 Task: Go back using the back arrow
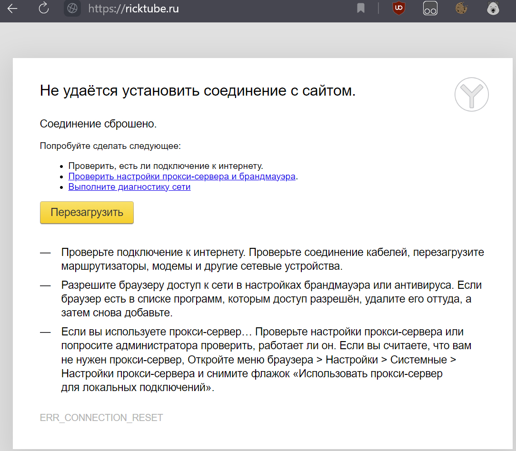(12, 9)
